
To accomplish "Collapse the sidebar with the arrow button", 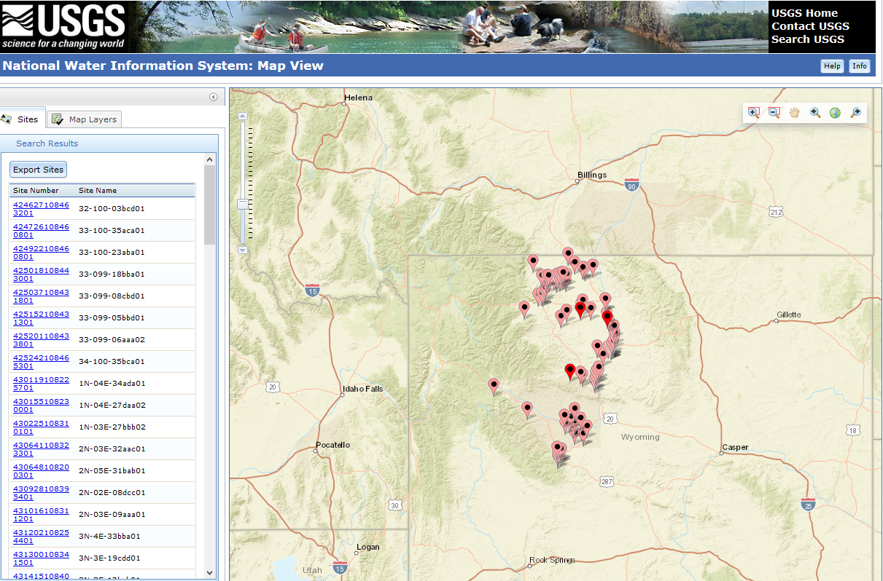I will pos(213,96).
